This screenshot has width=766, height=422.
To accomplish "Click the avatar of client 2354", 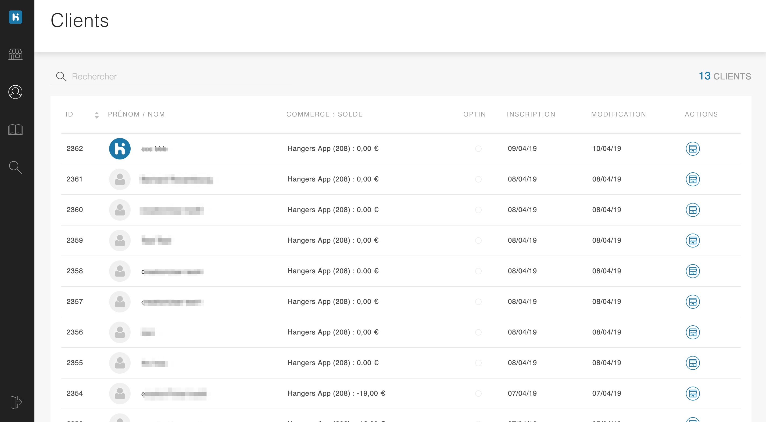I will click(x=120, y=393).
